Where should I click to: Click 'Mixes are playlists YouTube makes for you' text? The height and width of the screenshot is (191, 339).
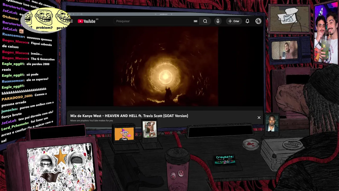[92, 121]
